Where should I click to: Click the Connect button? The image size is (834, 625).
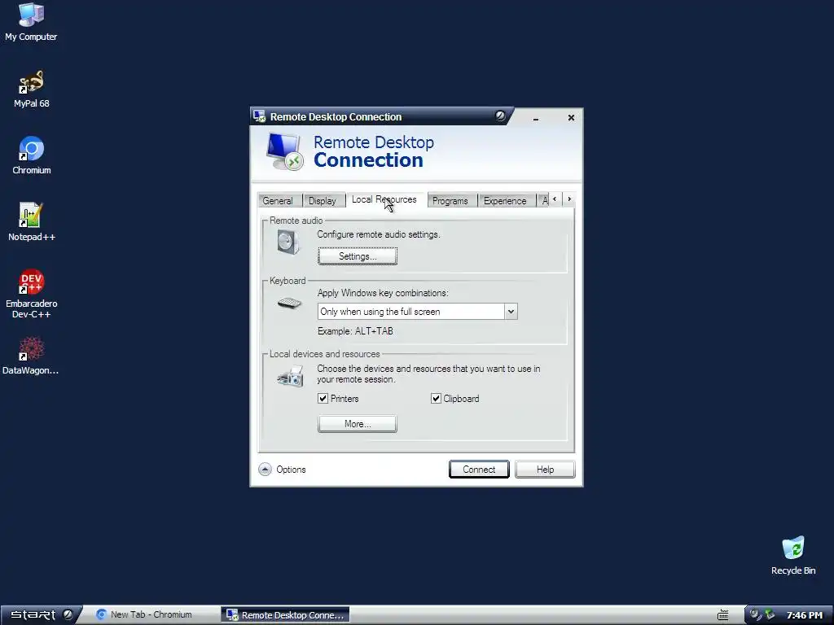(479, 470)
